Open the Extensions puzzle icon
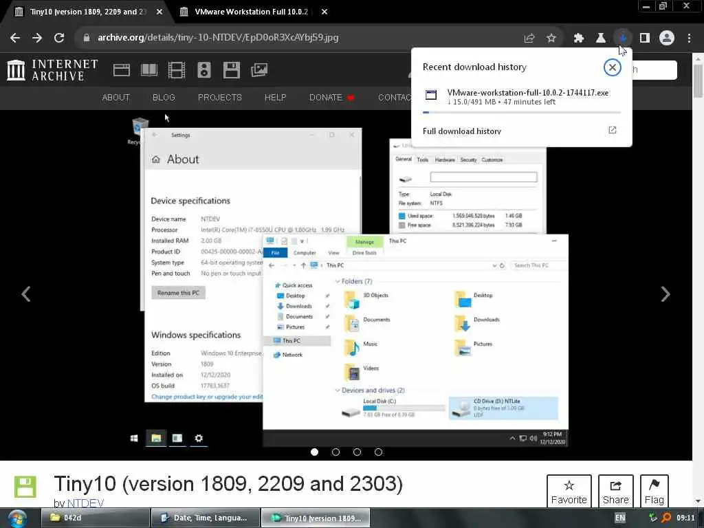This screenshot has height=528, width=704. (579, 38)
